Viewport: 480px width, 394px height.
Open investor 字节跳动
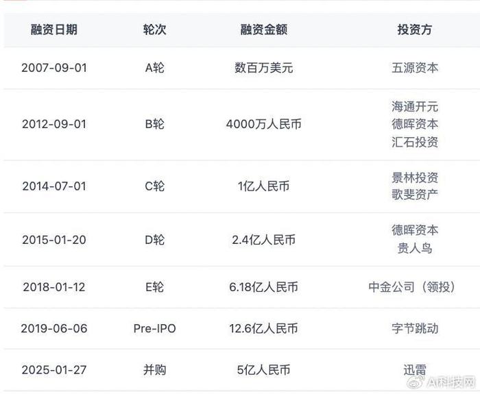pos(415,328)
